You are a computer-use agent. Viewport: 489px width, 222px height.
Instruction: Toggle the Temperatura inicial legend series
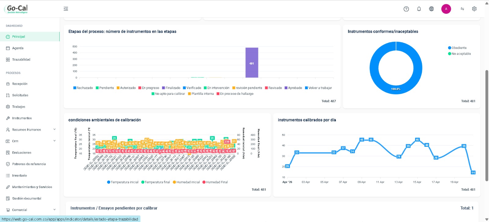point(123,182)
